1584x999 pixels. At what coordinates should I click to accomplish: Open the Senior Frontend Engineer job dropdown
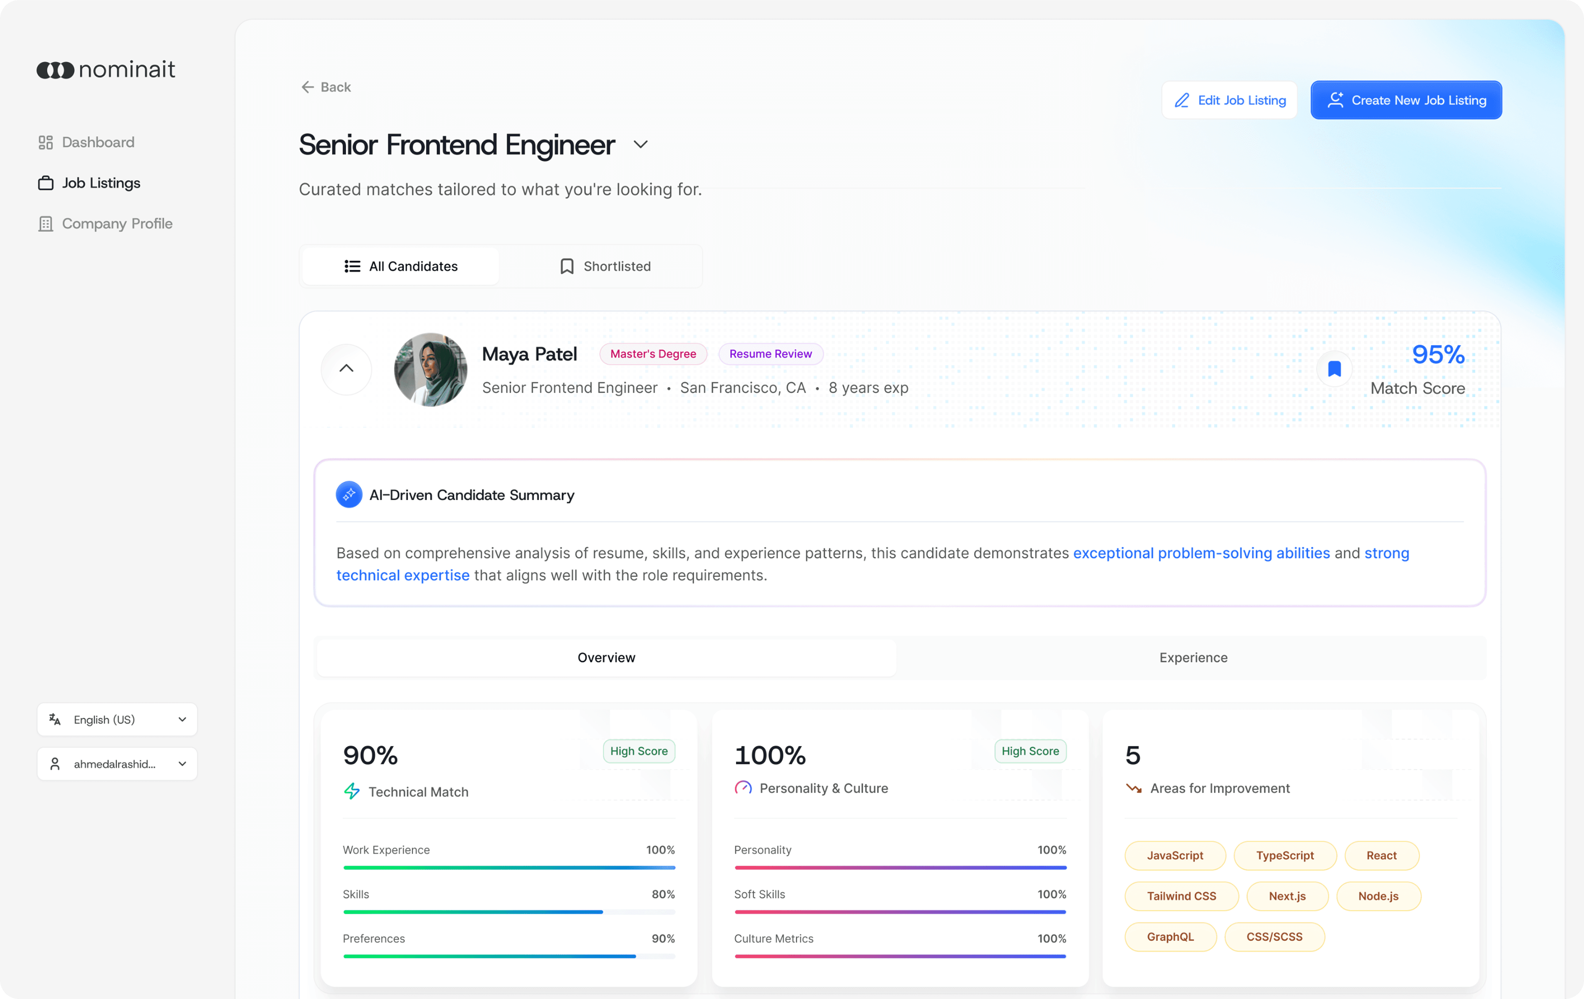(641, 145)
